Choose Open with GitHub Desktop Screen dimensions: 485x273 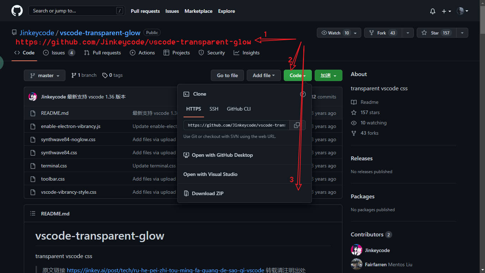coord(245,155)
